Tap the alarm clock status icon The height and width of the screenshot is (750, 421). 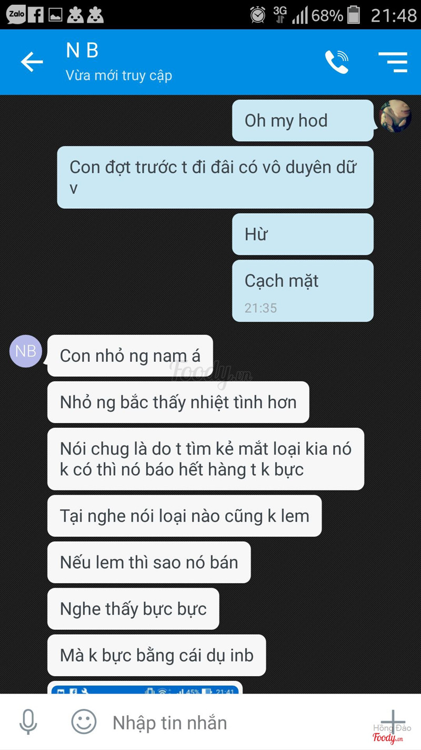pyautogui.click(x=257, y=15)
